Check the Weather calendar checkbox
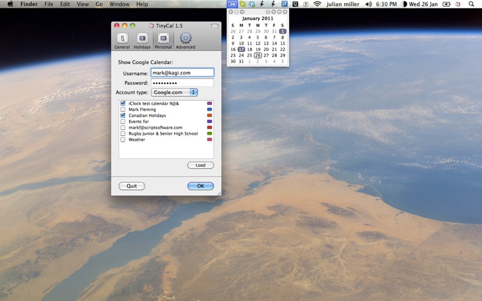This screenshot has width=482, height=301. coord(123,140)
